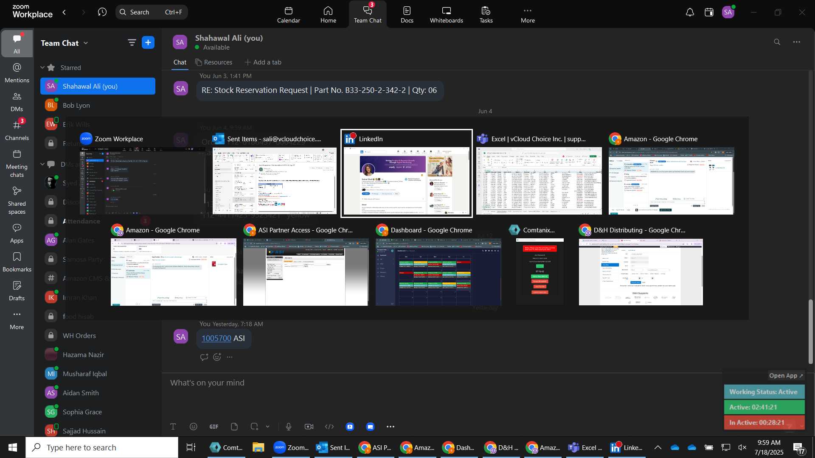Click the taskbar volume muted icon
The image size is (815, 458).
pyautogui.click(x=742, y=447)
